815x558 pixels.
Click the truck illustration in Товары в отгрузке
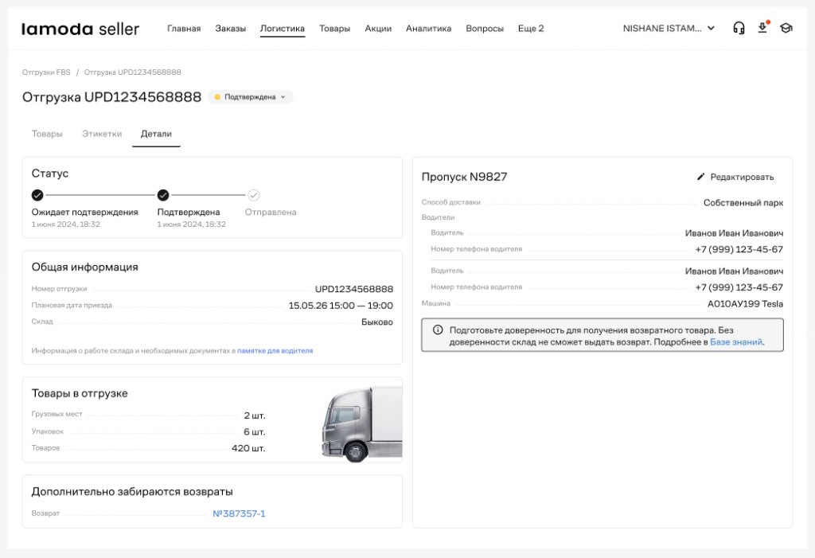(x=362, y=423)
